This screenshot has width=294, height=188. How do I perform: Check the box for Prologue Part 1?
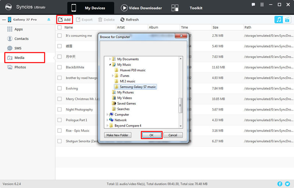60,120
